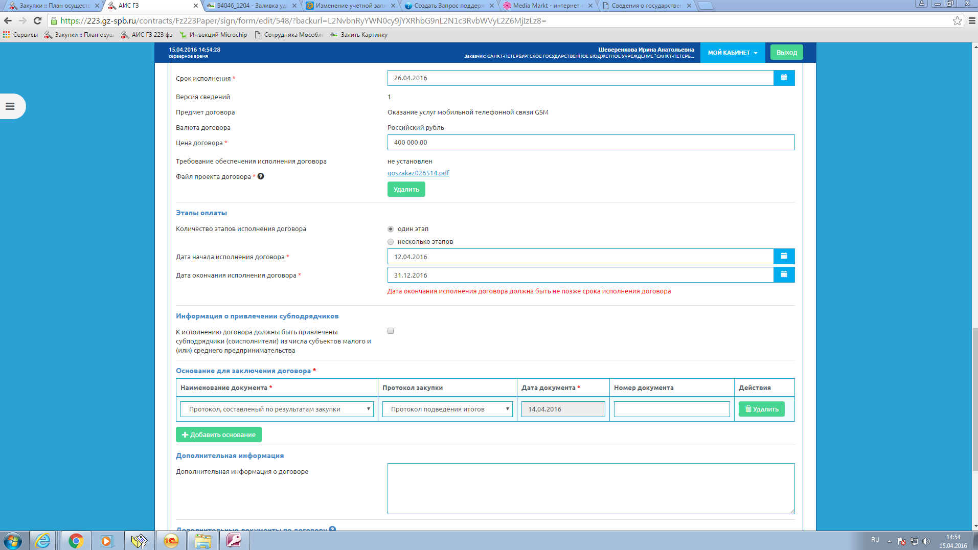Open the media player taskbar icon
Viewport: 978px width, 550px height.
107,541
